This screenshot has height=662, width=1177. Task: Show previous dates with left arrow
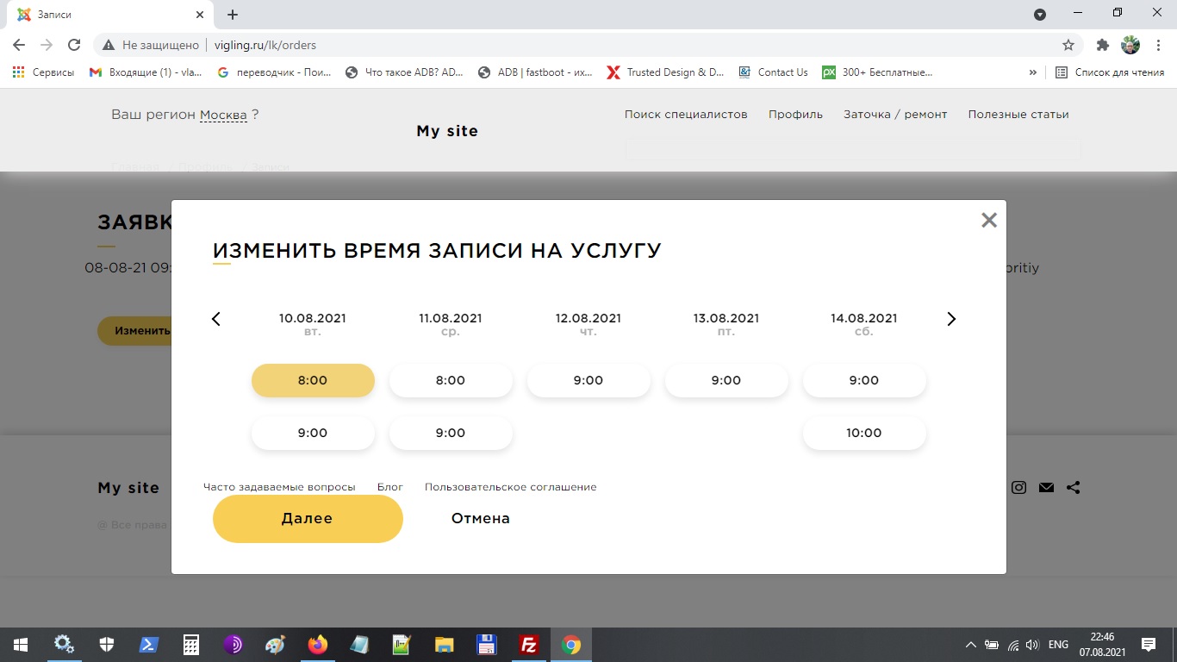pyautogui.click(x=216, y=319)
